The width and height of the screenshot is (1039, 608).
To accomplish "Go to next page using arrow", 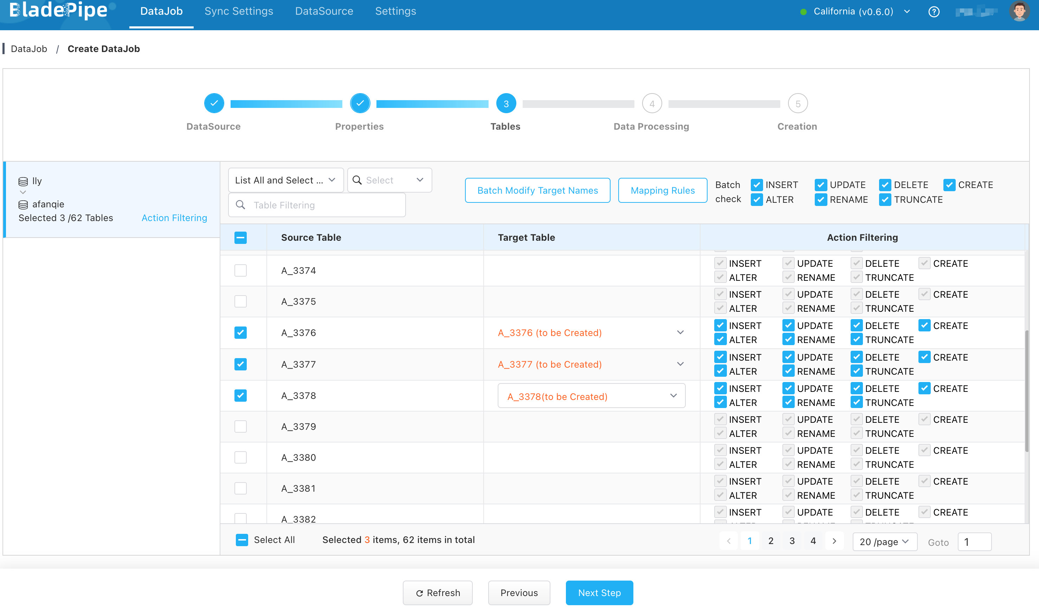I will [834, 541].
